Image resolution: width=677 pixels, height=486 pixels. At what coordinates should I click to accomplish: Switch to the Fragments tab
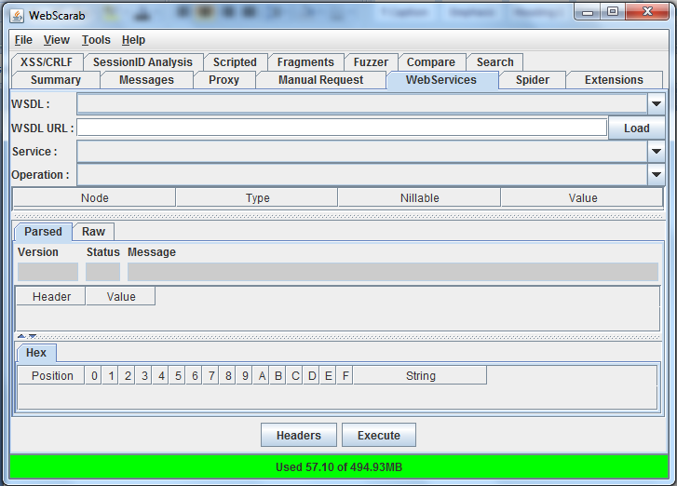305,62
